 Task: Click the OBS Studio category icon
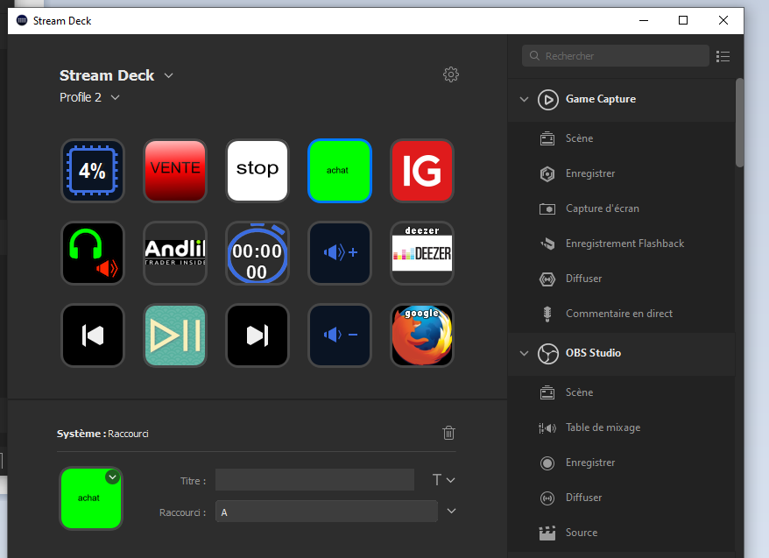point(547,354)
